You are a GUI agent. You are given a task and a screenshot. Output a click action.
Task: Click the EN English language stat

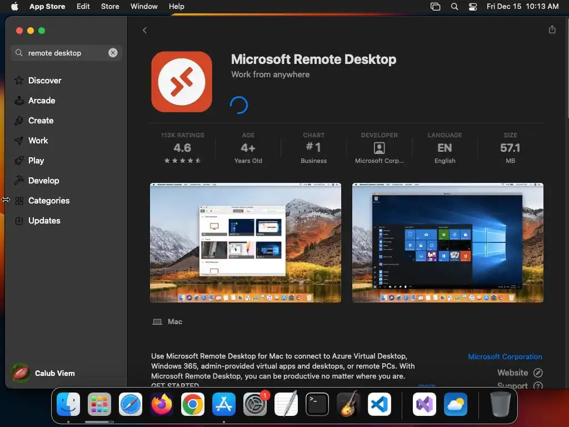point(445,148)
